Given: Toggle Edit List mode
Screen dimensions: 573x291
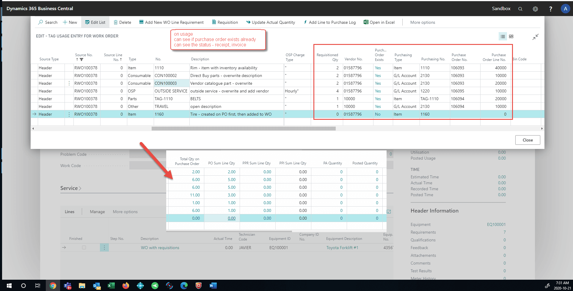Looking at the screenshot, I should pos(95,22).
